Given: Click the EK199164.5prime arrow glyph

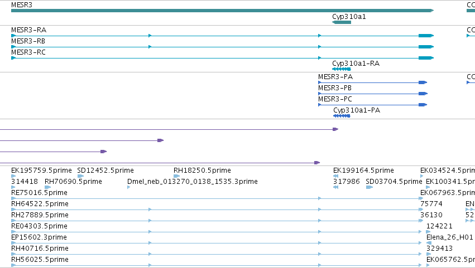Looking at the screenshot, I should (335, 176).
